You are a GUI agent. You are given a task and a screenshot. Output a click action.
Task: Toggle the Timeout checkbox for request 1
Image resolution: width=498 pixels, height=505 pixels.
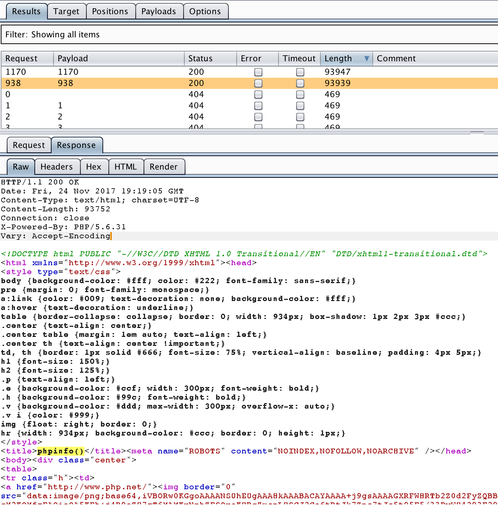(x=300, y=106)
